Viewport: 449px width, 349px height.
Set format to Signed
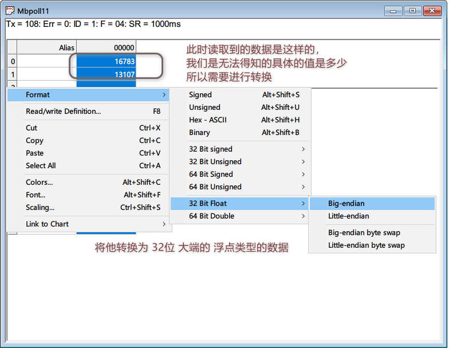tap(240, 95)
